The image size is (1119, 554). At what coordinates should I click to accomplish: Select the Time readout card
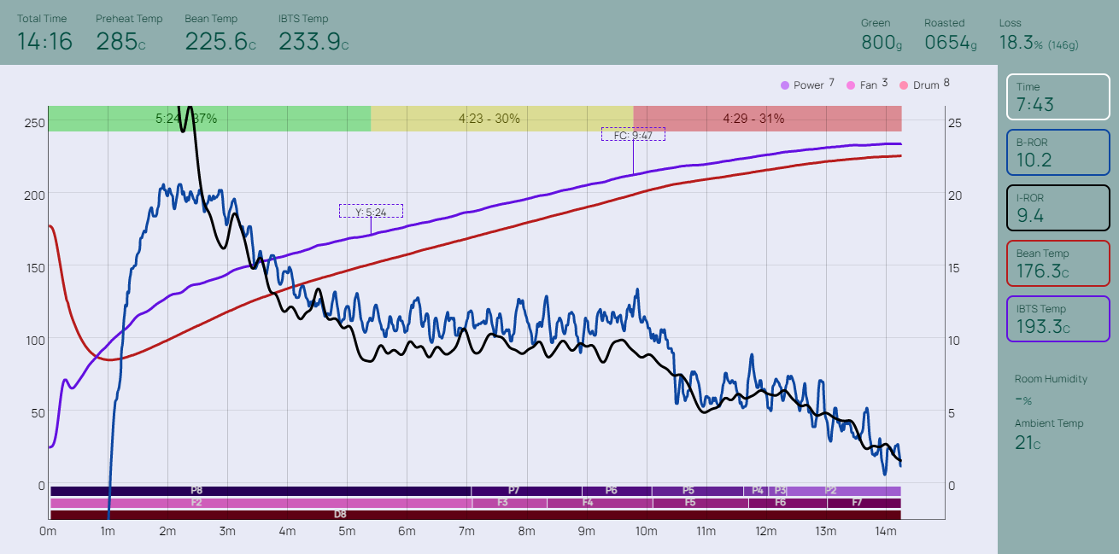pyautogui.click(x=1057, y=96)
